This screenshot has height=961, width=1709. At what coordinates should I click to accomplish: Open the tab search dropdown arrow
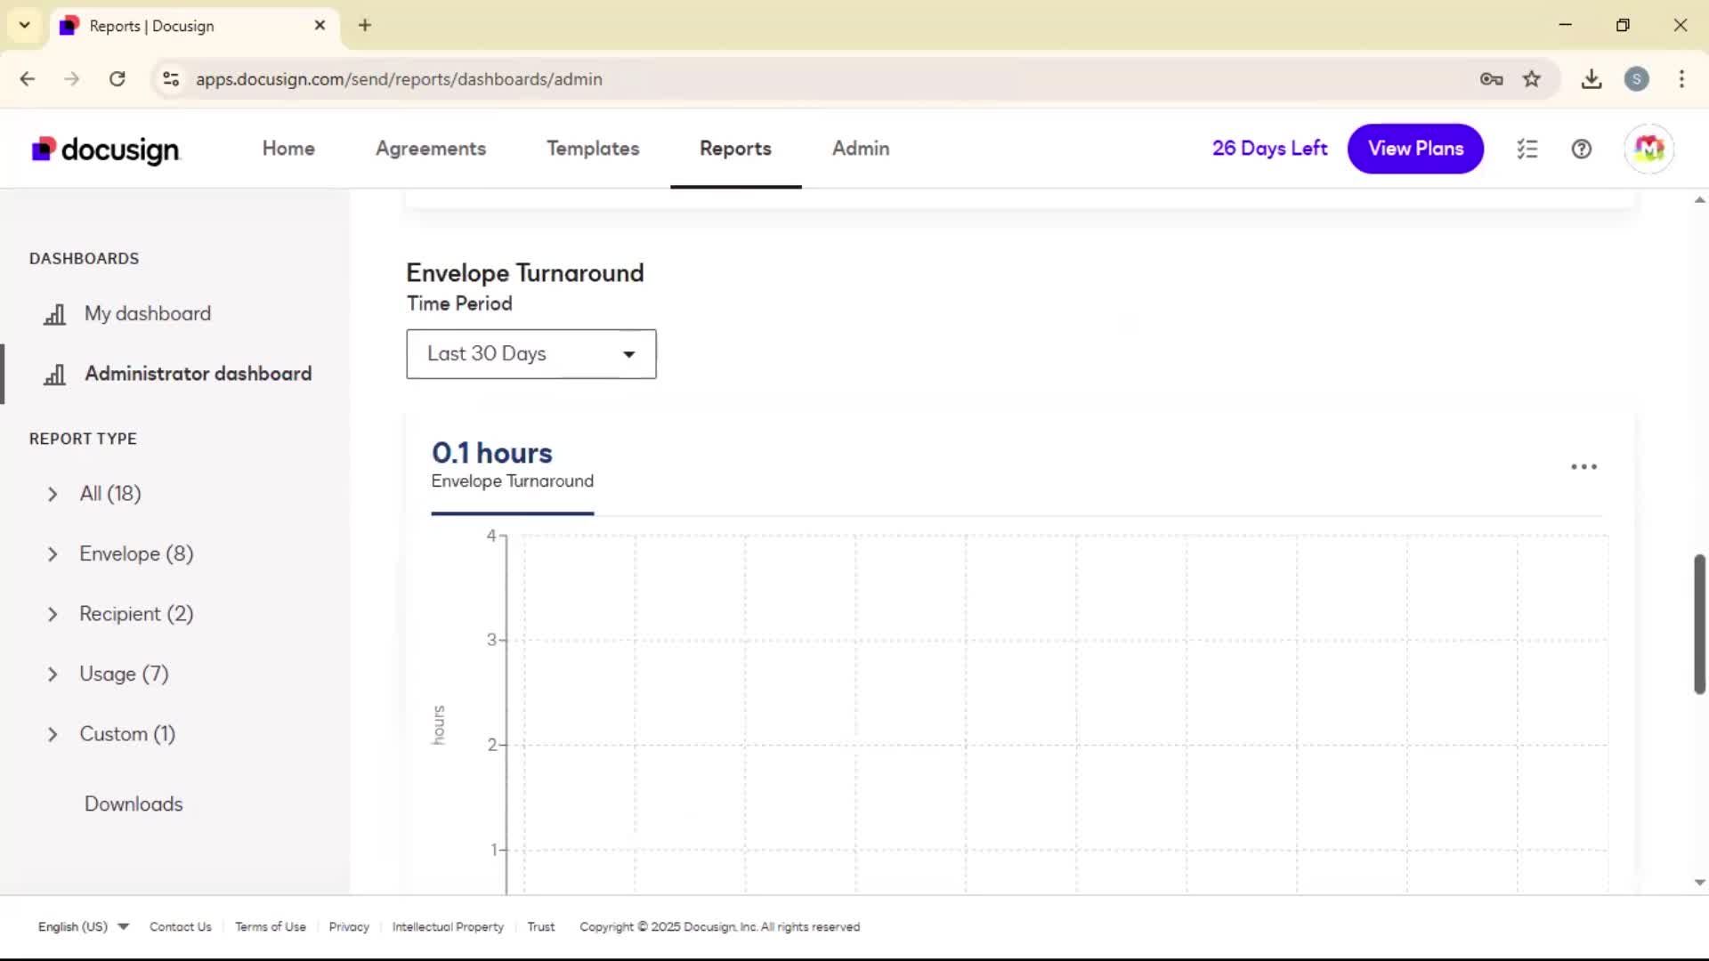coord(25,25)
